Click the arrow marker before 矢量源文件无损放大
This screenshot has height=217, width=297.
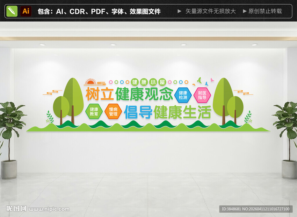pyautogui.click(x=180, y=11)
